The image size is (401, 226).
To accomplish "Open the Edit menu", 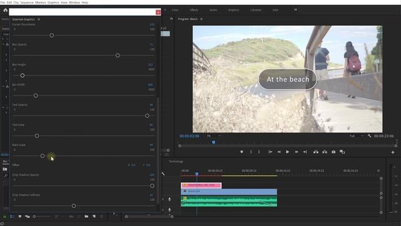I will [9, 3].
